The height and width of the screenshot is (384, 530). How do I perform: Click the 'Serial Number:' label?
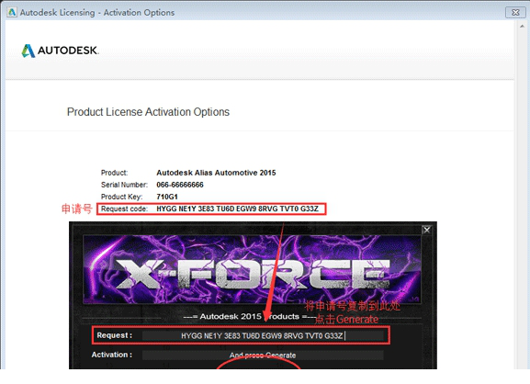[124, 185]
